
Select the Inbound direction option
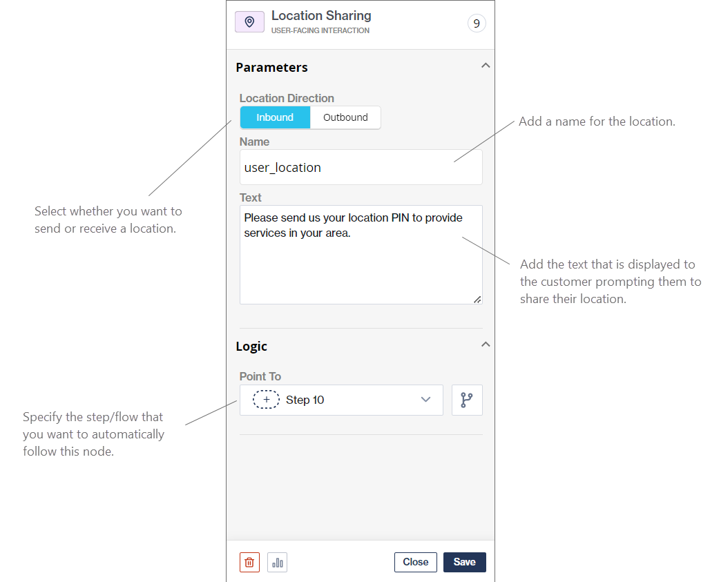point(275,117)
